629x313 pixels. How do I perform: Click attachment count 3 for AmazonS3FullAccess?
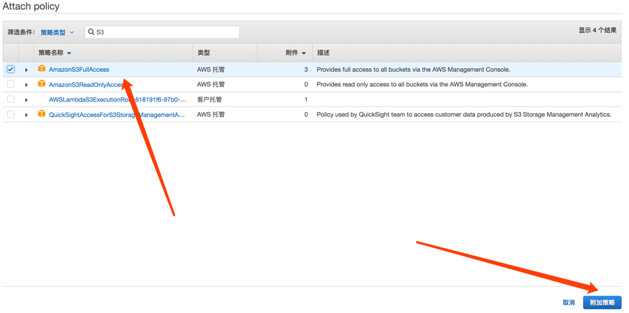pos(306,70)
